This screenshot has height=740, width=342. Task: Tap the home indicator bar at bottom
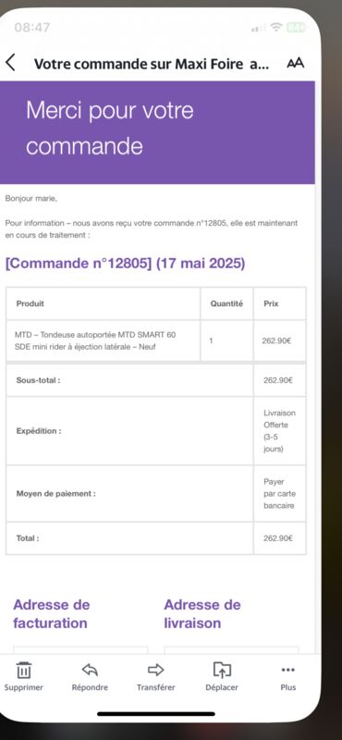156,713
